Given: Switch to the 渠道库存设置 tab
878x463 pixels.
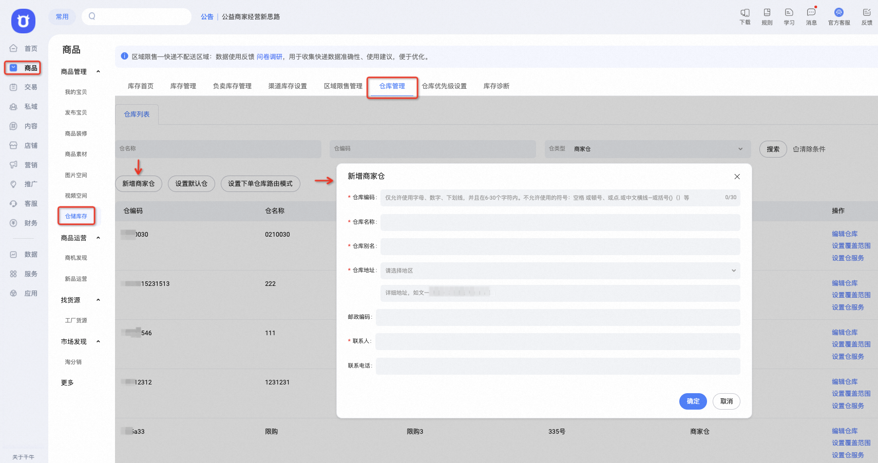Looking at the screenshot, I should tap(288, 86).
